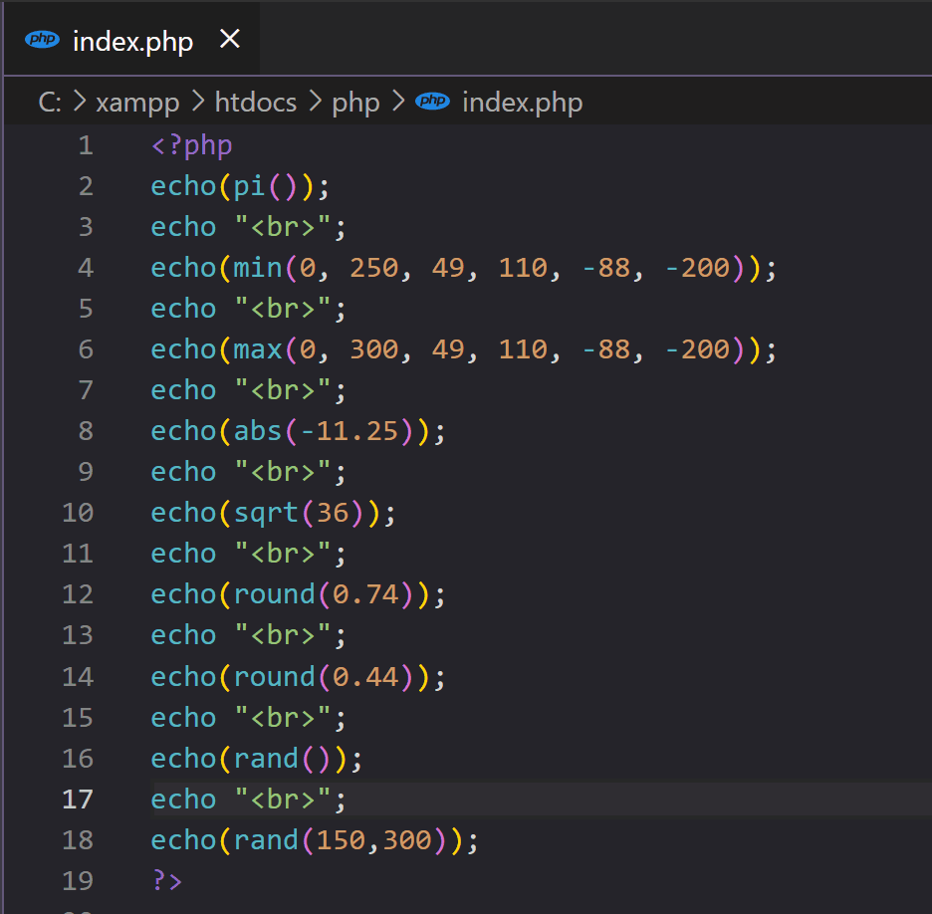
Task: Click line number 1 in the gutter
Action: (x=85, y=145)
